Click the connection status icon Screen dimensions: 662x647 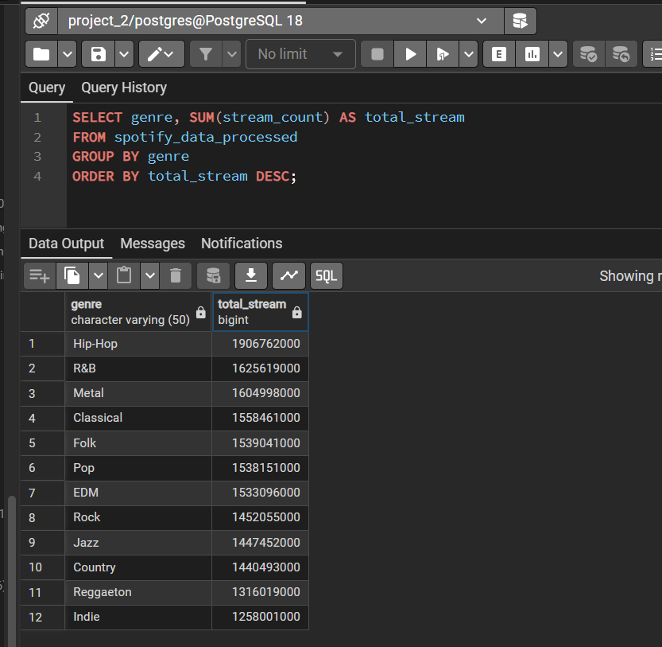[41, 21]
